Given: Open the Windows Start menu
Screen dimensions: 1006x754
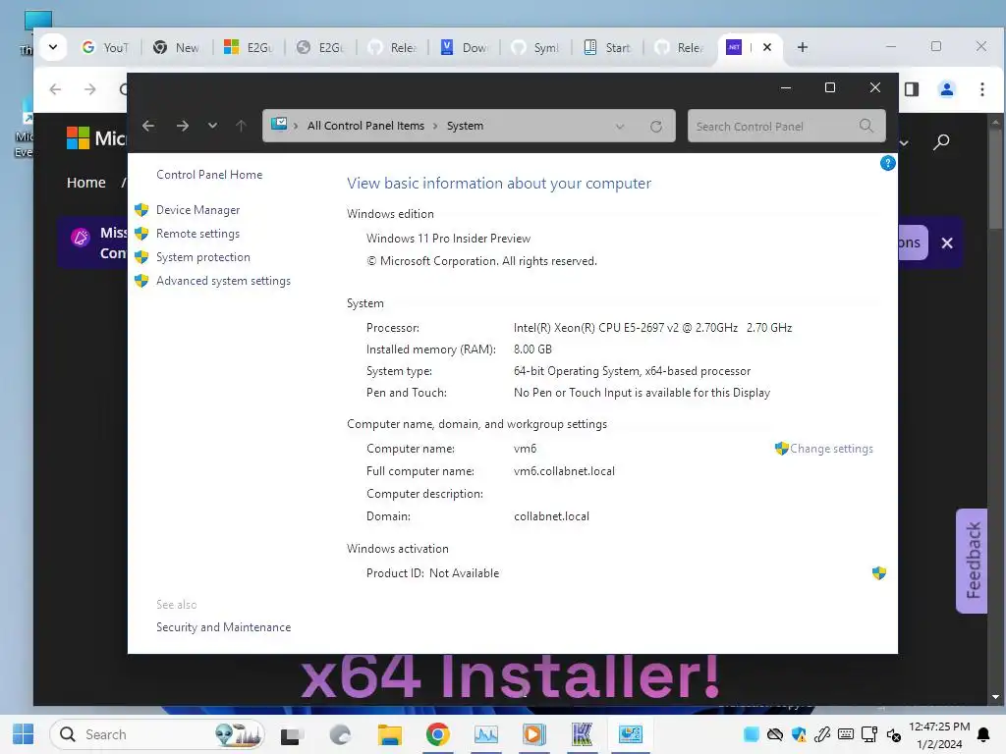Looking at the screenshot, I should tap(24, 734).
